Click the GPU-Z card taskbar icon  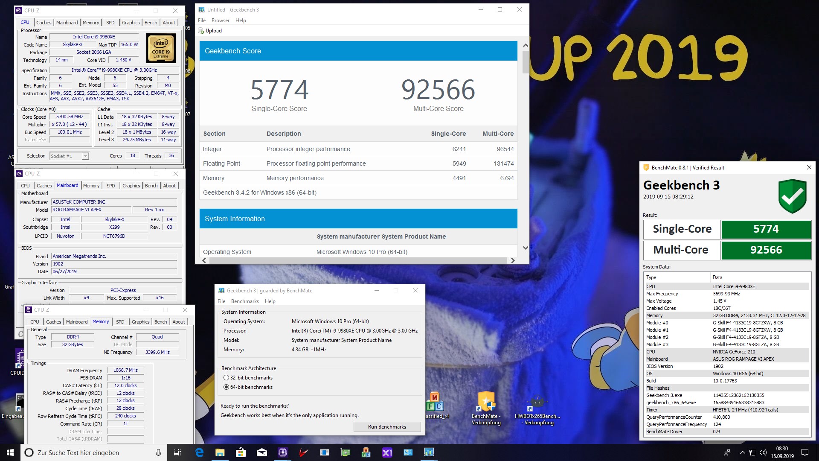tap(346, 452)
